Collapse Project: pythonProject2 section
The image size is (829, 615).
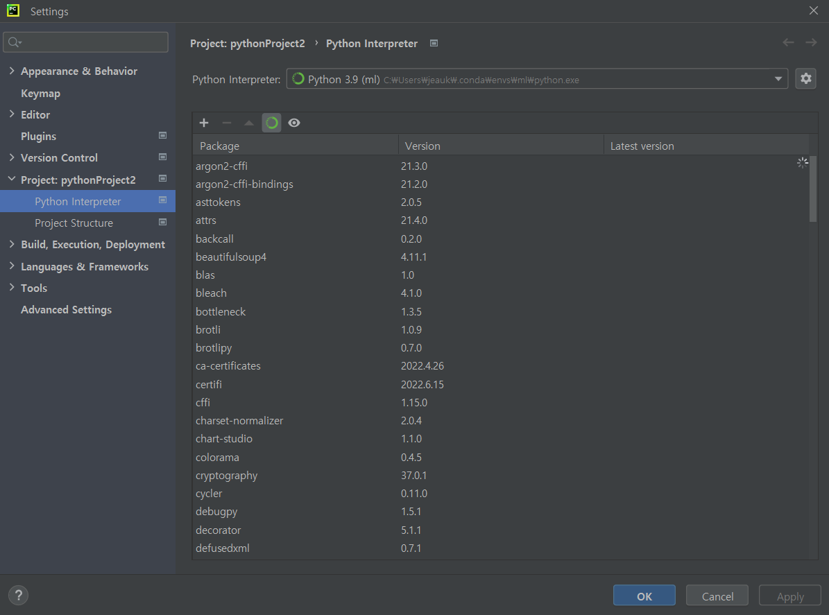pyautogui.click(x=12, y=180)
